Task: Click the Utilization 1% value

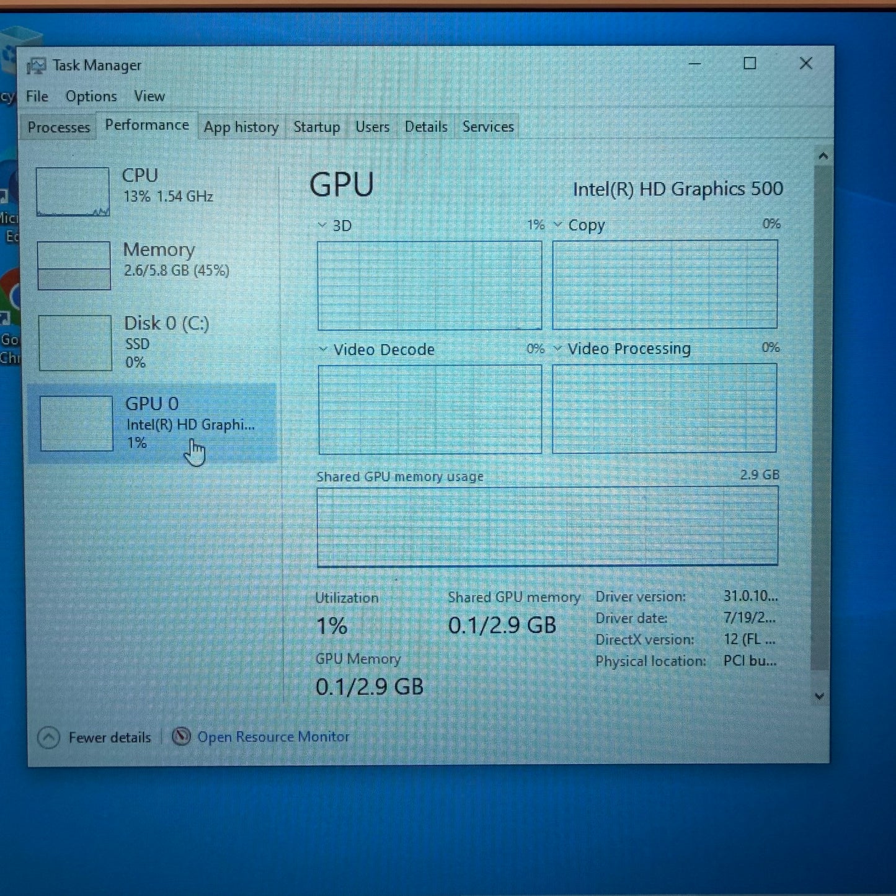Action: [332, 626]
